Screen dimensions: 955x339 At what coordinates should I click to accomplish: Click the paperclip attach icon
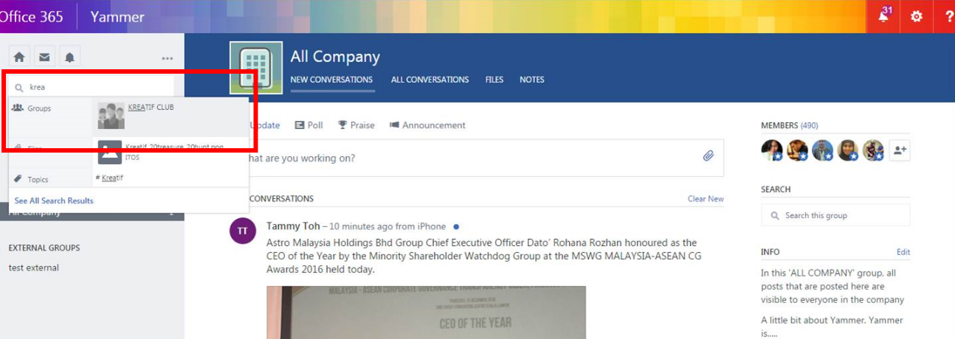click(709, 156)
